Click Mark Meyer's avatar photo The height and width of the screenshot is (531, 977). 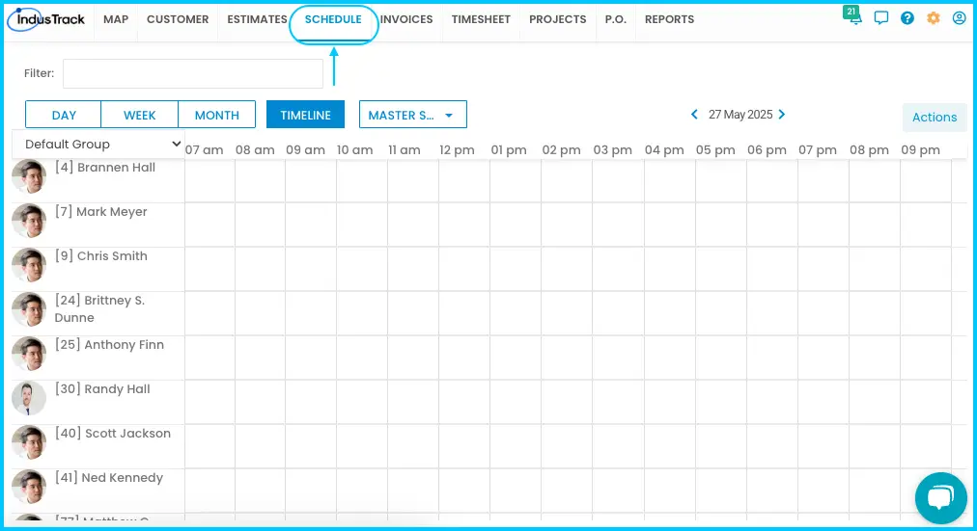(29, 221)
